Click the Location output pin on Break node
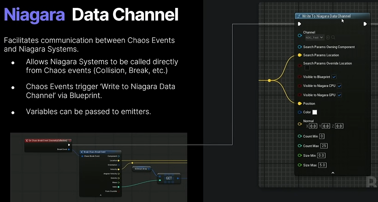Screen dimensions: 378x202 (x=118, y=161)
